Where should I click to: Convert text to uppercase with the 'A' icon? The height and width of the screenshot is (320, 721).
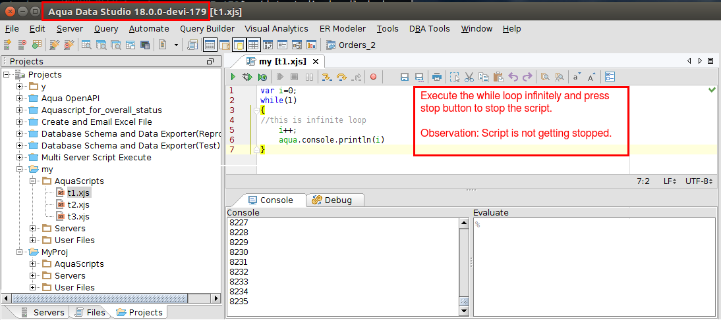point(592,77)
